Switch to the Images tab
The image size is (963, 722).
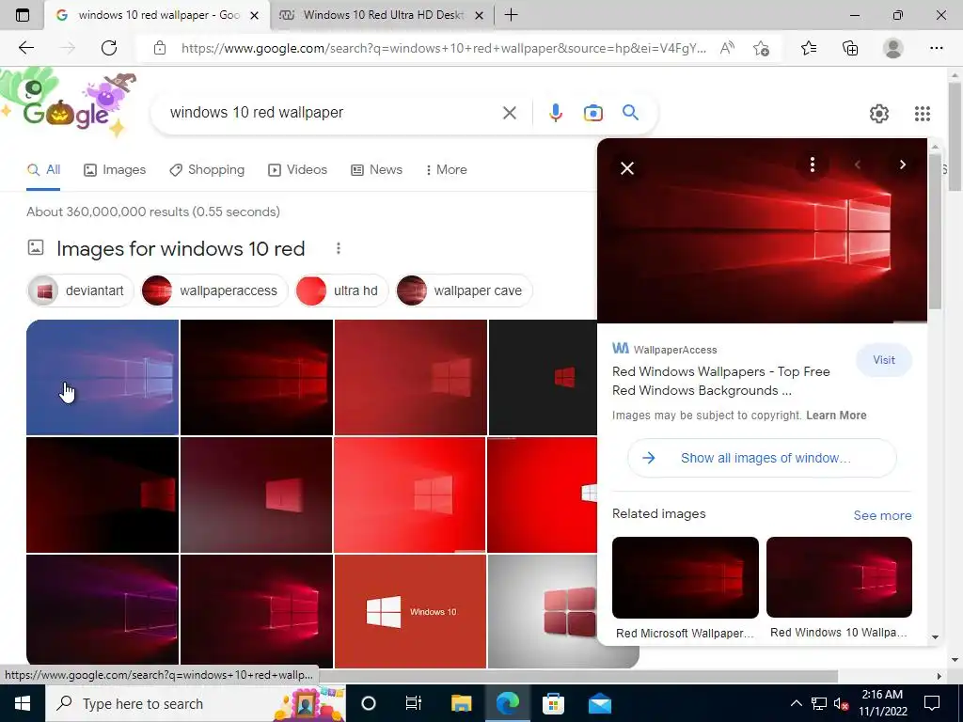click(115, 170)
